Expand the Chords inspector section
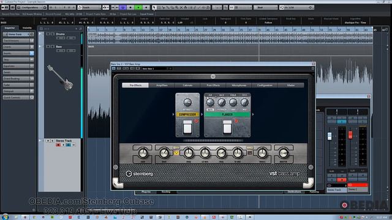This screenshot has width=392, height=220. click(18, 47)
